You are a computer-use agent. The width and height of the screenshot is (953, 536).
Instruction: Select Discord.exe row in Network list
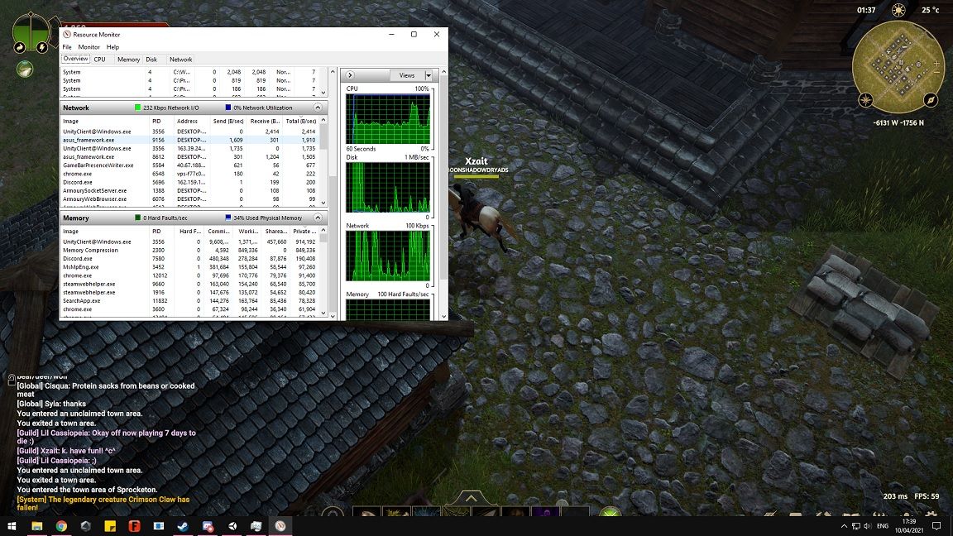(x=189, y=182)
